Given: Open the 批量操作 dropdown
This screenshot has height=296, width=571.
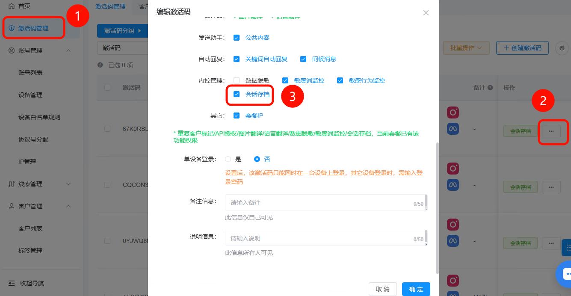Looking at the screenshot, I should 466,48.
